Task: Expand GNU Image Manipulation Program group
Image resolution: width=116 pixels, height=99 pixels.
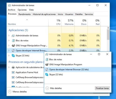Action: click(x=9, y=45)
